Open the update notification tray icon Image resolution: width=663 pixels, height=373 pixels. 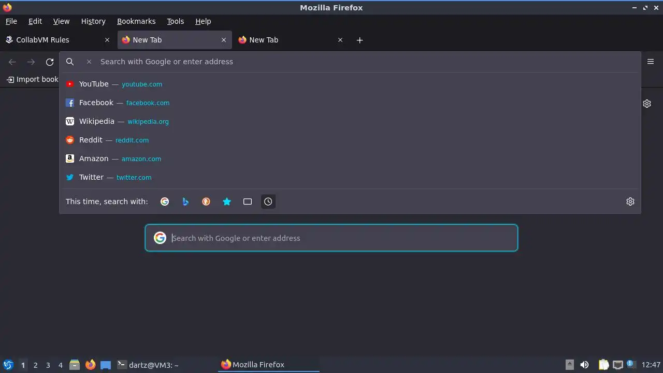pos(630,364)
